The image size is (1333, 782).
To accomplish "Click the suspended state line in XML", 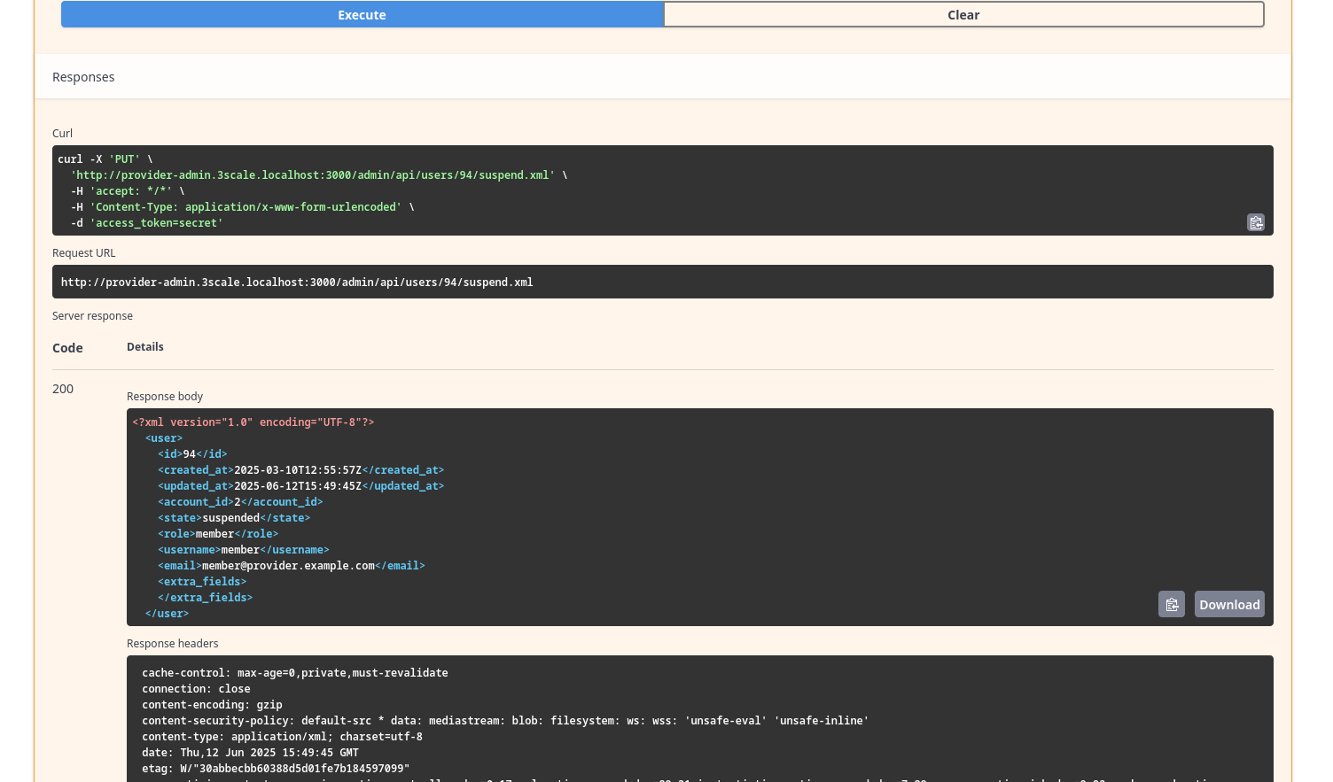I will coord(233,518).
